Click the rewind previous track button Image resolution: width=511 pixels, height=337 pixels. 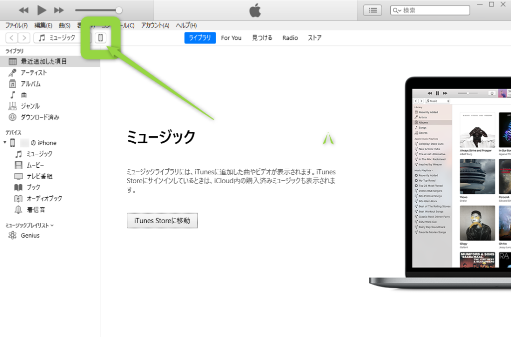tap(23, 10)
